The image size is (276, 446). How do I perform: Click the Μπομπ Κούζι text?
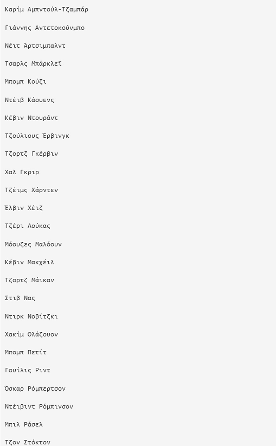click(x=25, y=82)
